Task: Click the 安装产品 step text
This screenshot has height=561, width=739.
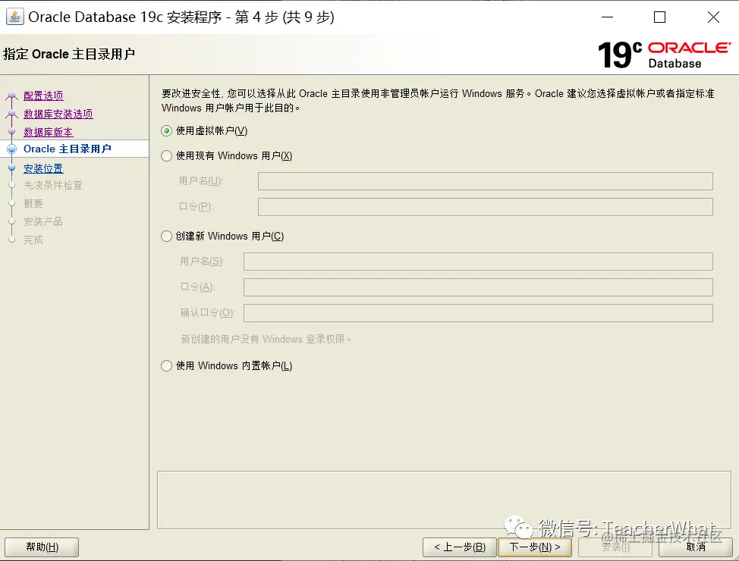Action: (43, 221)
